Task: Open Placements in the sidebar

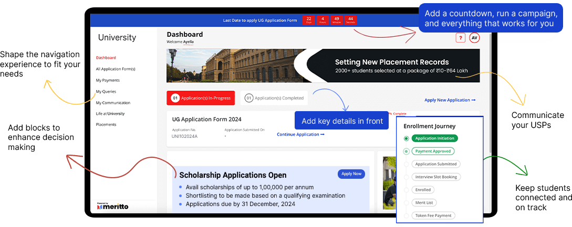Action: pyautogui.click(x=106, y=125)
